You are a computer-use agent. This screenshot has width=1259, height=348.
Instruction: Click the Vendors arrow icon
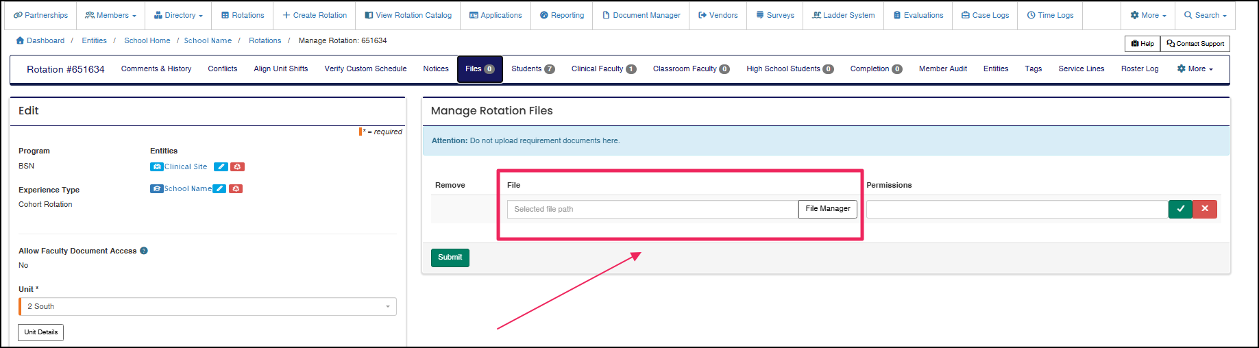tap(702, 15)
